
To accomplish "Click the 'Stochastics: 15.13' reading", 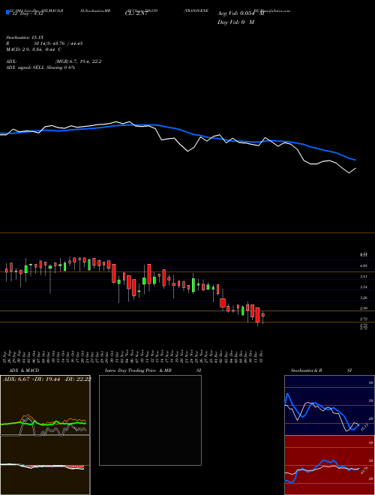I will coord(24,37).
